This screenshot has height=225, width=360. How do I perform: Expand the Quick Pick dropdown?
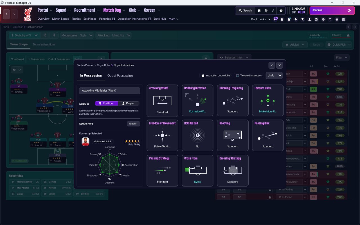[339, 45]
